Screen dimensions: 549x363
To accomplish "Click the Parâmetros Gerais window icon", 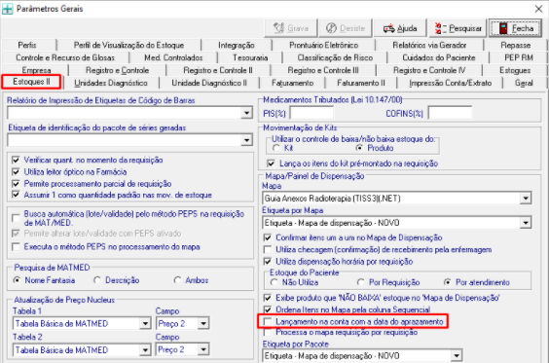I will pyautogui.click(x=8, y=9).
